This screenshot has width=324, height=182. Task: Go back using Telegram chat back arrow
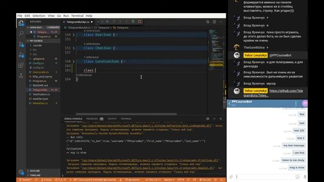pos(229,103)
